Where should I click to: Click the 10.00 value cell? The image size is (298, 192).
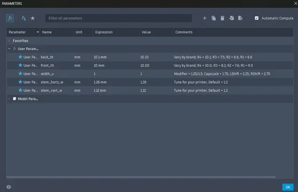pyautogui.click(x=145, y=65)
